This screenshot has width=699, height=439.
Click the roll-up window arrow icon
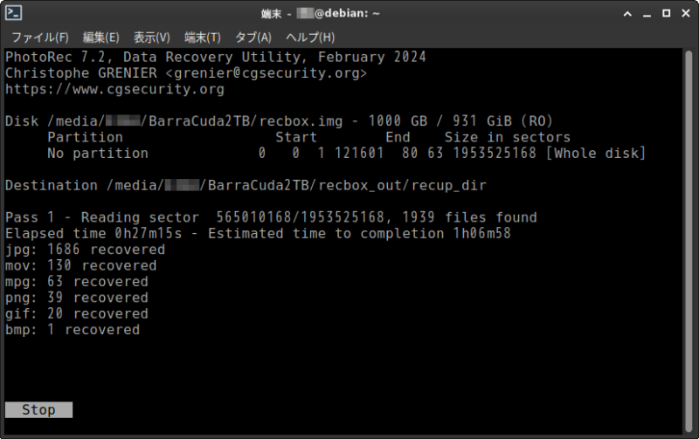[x=627, y=14]
